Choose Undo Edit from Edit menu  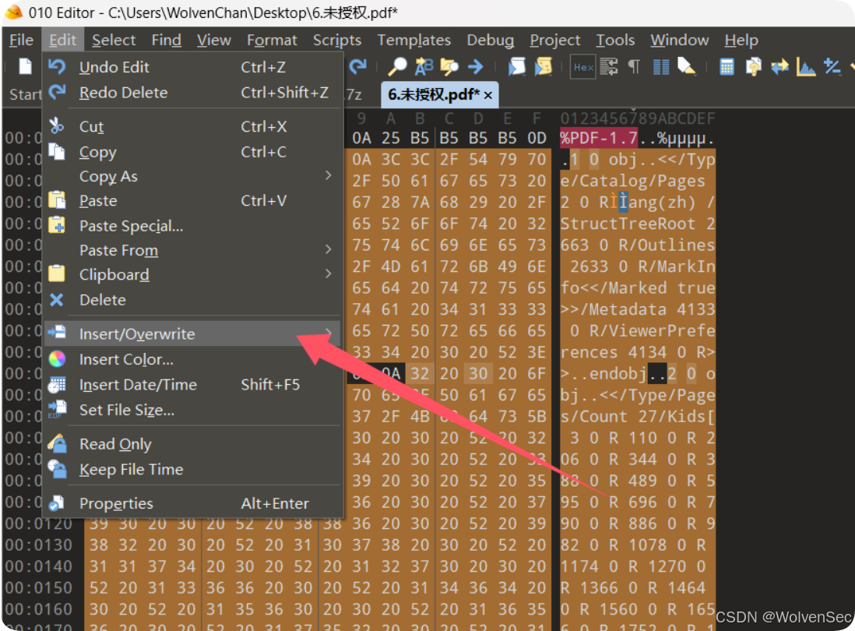point(192,67)
